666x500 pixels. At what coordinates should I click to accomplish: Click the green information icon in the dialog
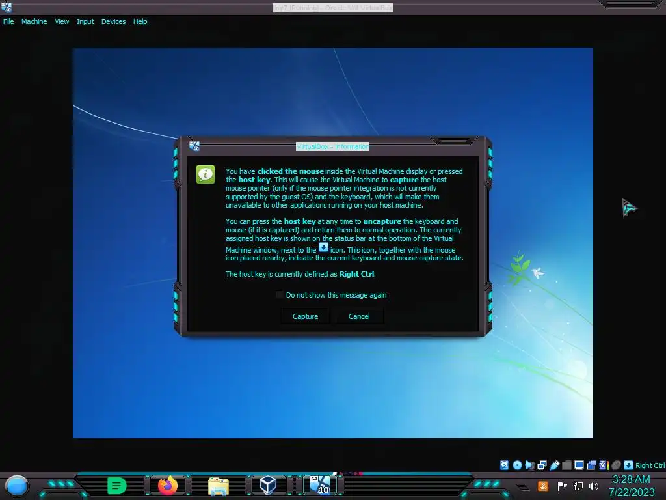click(206, 174)
